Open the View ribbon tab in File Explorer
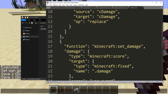Viewport: 168px width, 94px height. (40, 20)
